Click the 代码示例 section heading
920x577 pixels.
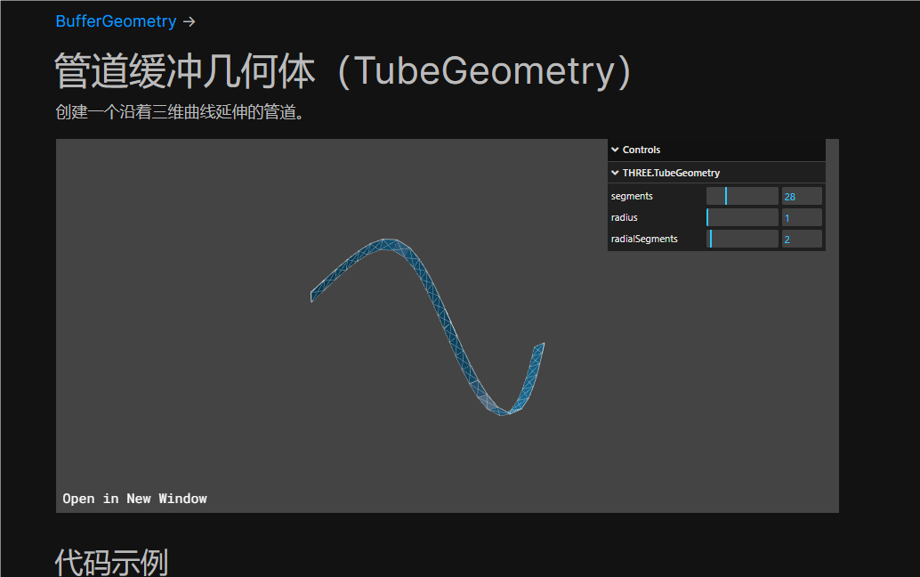click(111, 563)
